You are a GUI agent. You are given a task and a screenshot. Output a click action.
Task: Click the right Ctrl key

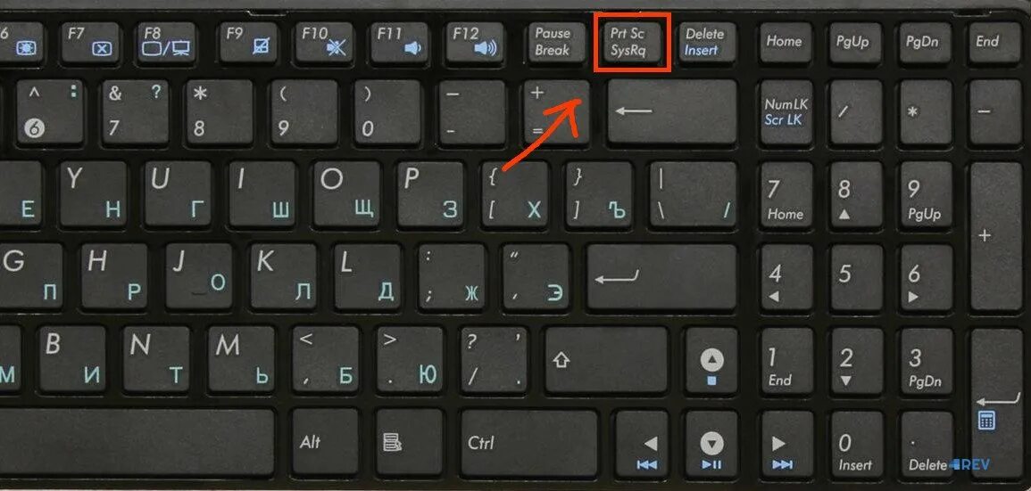pos(528,442)
